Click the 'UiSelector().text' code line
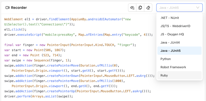206x101 pixels. click(39, 24)
